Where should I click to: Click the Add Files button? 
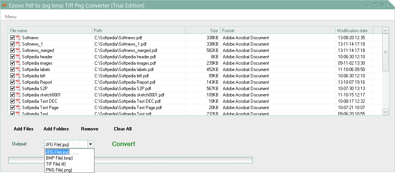click(24, 129)
